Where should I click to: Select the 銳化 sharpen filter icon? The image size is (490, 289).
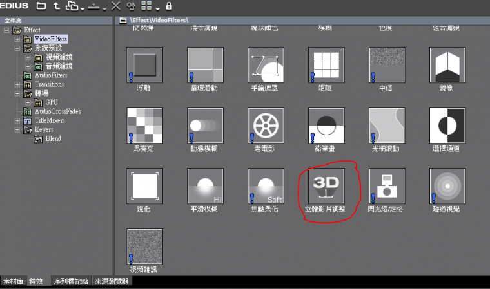pyautogui.click(x=144, y=186)
